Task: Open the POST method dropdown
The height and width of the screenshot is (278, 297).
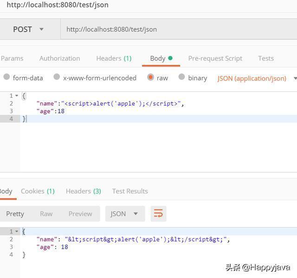Action: [x=28, y=29]
